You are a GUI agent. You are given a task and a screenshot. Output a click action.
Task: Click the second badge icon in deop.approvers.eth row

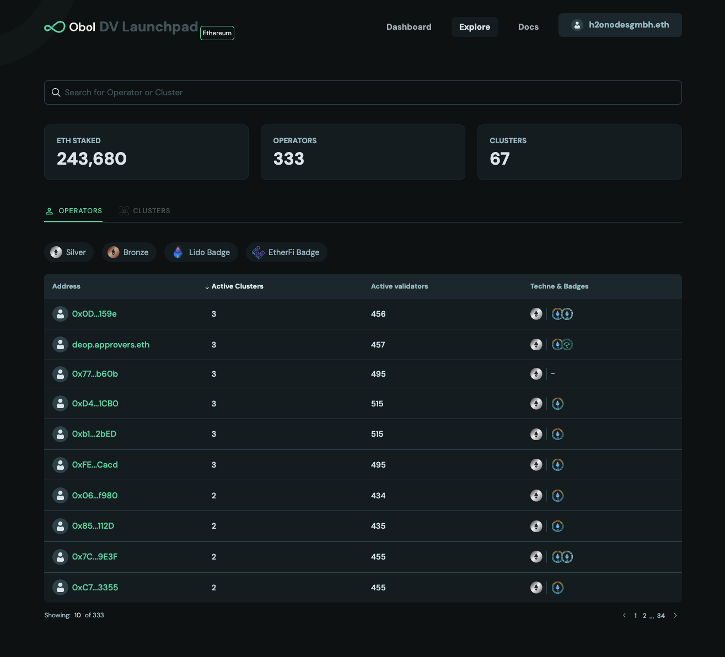567,345
